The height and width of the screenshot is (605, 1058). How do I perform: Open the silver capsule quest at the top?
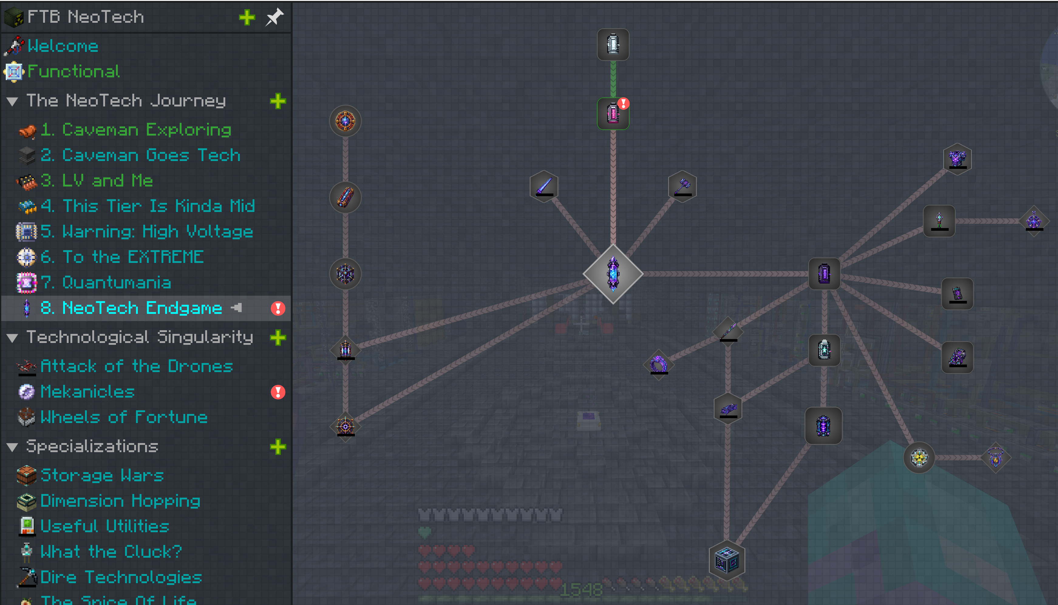click(613, 45)
